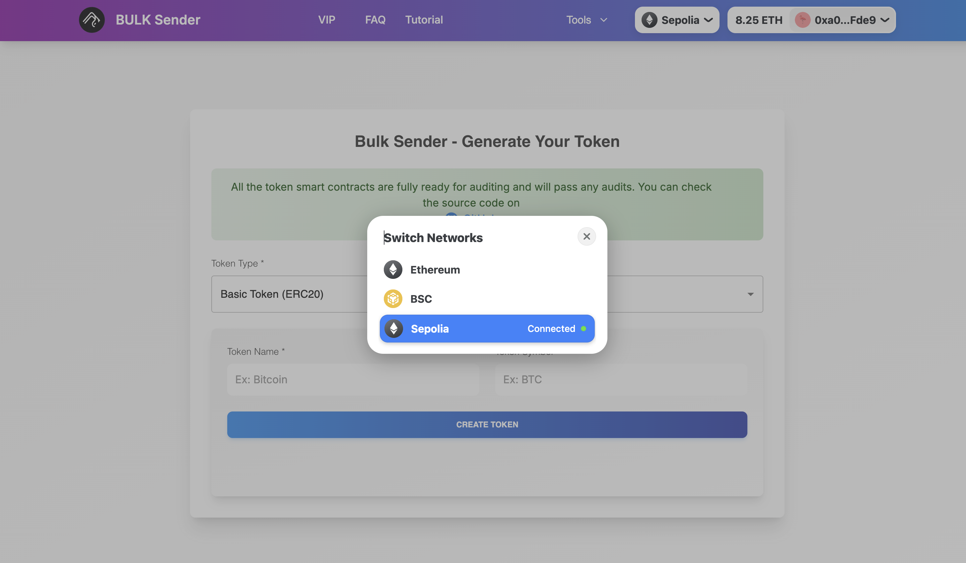The image size is (966, 563).
Task: Click the Sepolia icon on the highlighted row
Action: (x=393, y=329)
